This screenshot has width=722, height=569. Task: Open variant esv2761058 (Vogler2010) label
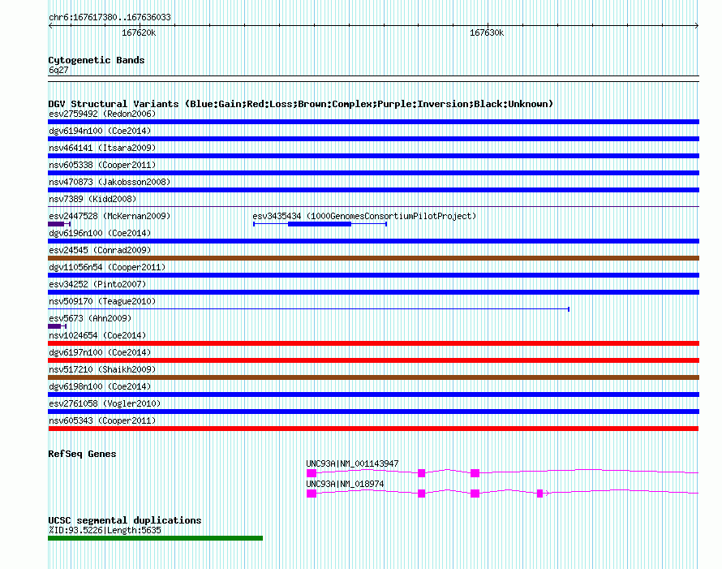click(x=105, y=403)
